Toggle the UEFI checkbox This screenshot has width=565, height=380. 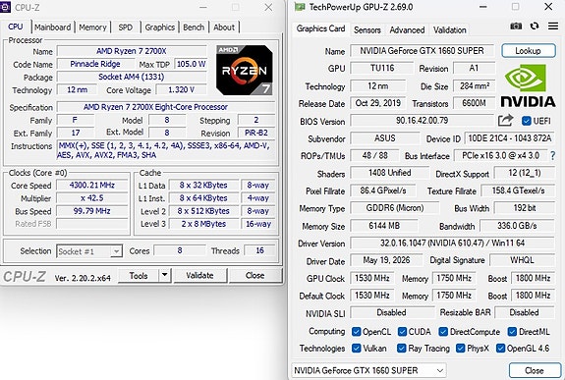tap(527, 121)
